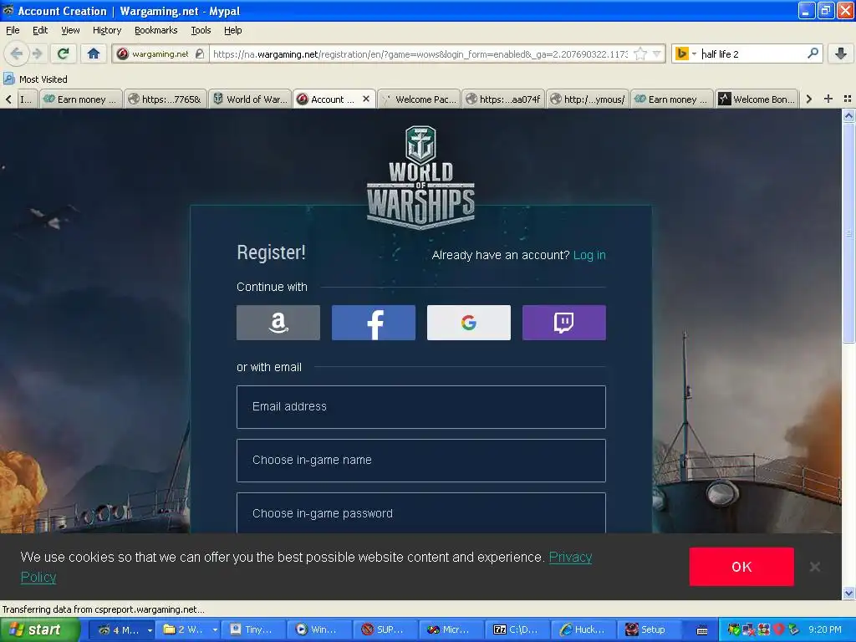Close the Account Creation tab
This screenshot has height=642, width=856.
coord(366,99)
